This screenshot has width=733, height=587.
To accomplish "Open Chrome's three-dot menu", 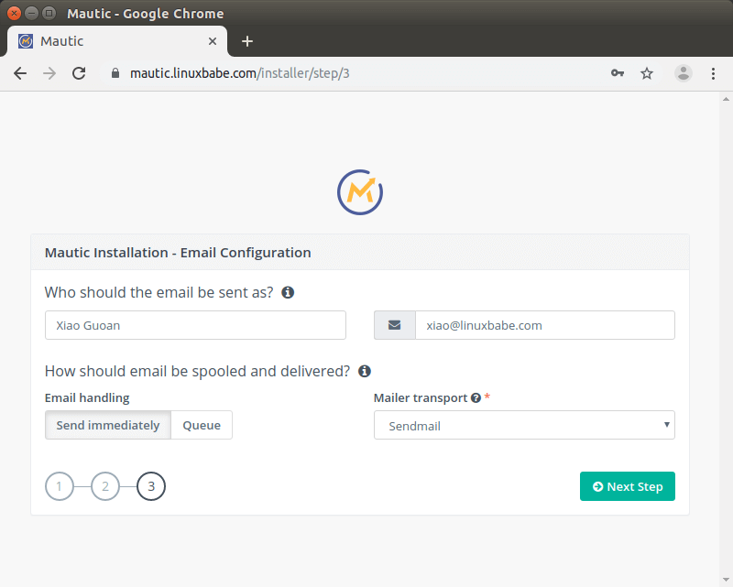I will tap(713, 73).
